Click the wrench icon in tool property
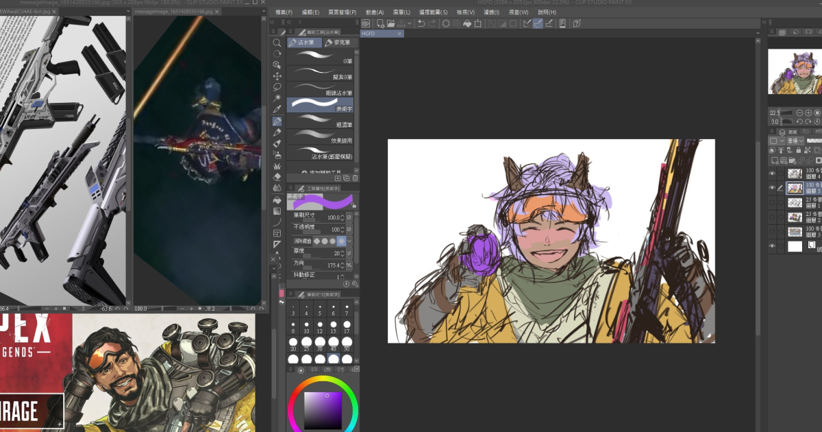 point(355,283)
